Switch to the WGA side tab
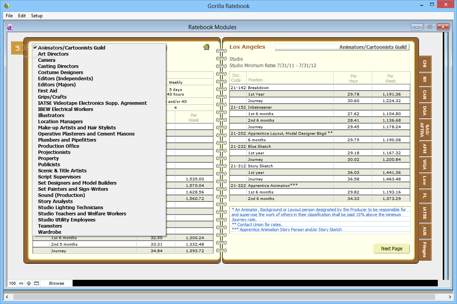This screenshot has height=304, width=457. 425,165
